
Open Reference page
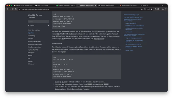[31, 64]
